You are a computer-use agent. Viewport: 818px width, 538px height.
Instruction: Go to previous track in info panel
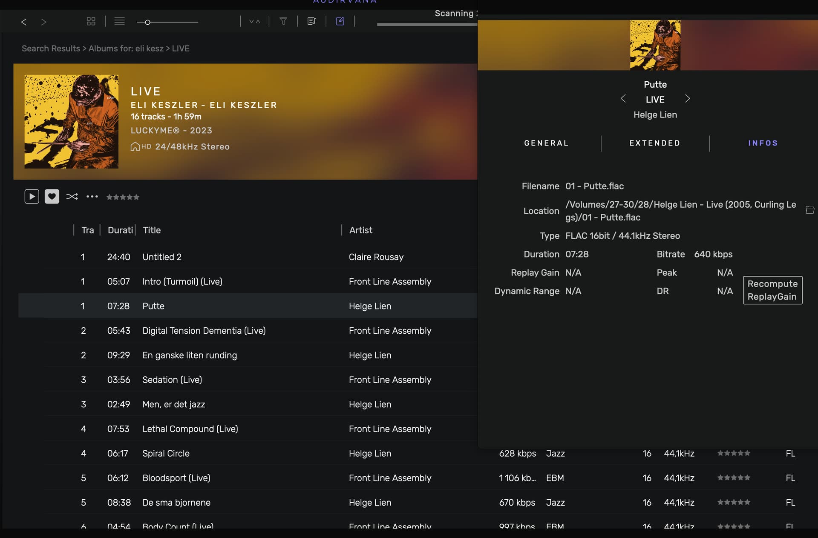point(623,99)
